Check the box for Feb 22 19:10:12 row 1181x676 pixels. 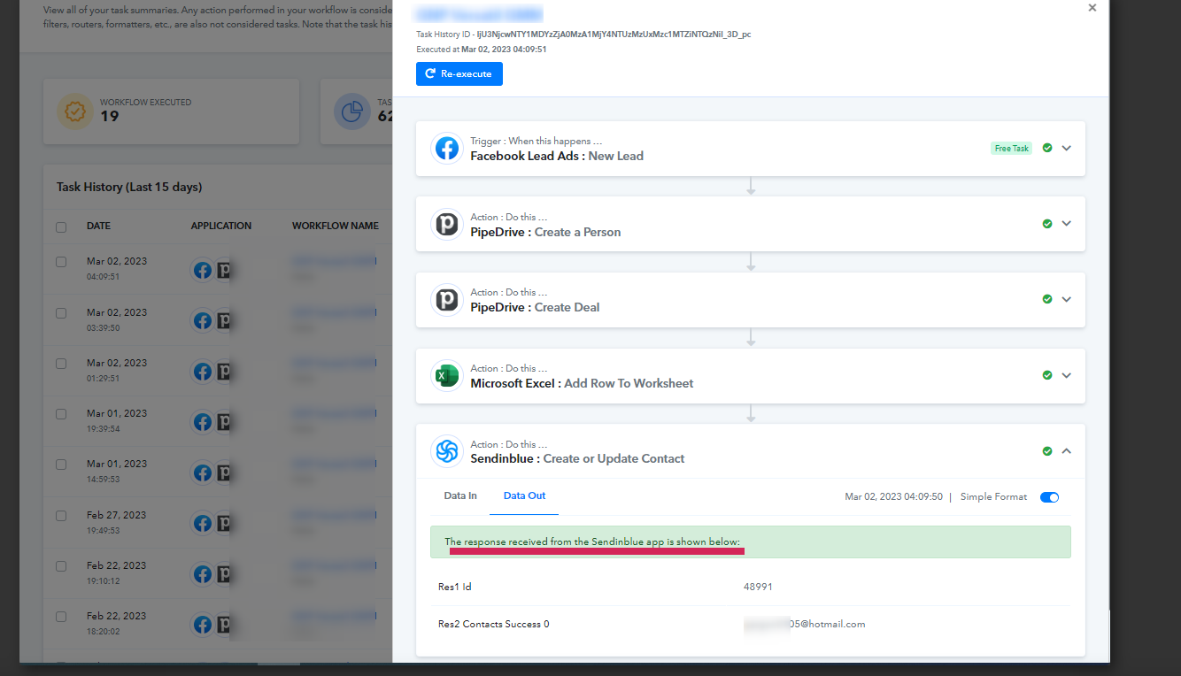(61, 566)
